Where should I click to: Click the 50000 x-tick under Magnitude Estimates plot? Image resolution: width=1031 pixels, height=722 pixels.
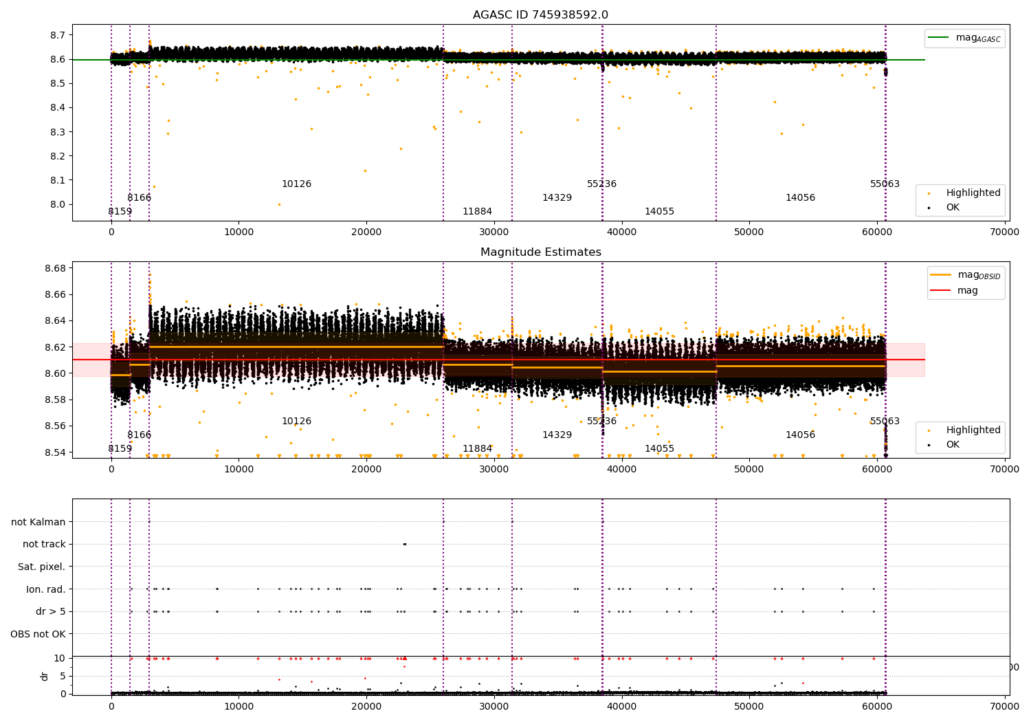click(749, 470)
